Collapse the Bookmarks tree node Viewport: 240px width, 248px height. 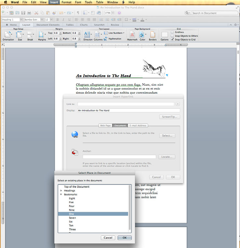(61, 195)
